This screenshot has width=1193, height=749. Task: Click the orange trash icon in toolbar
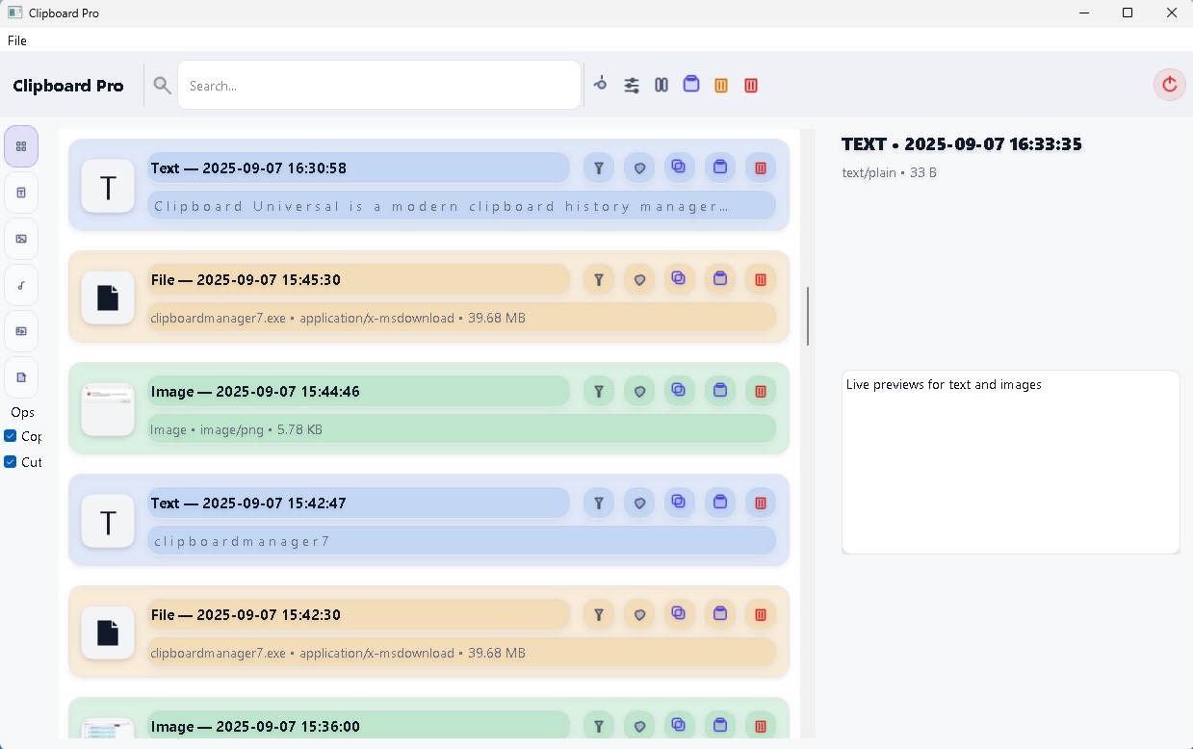(721, 86)
